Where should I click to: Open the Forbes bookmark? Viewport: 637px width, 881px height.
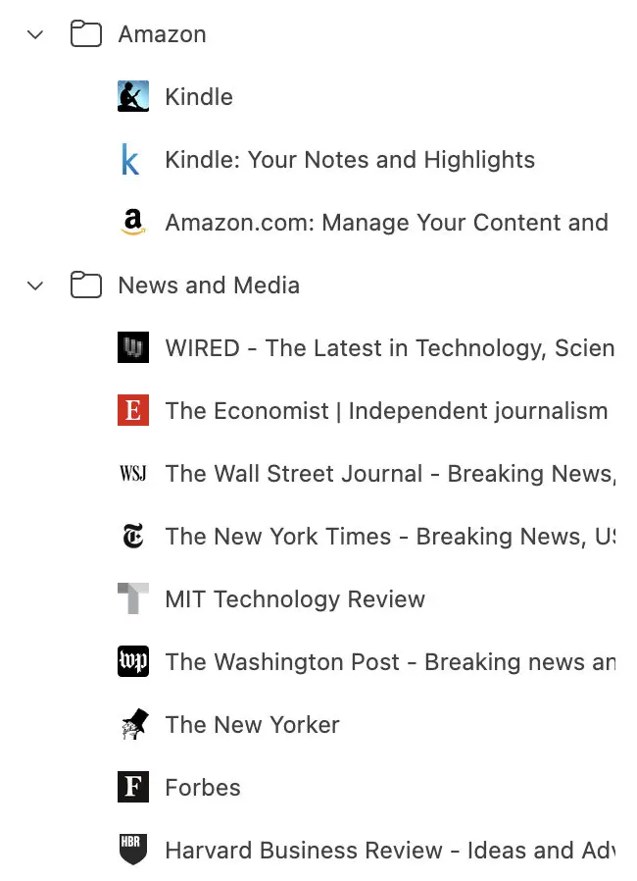pos(203,788)
